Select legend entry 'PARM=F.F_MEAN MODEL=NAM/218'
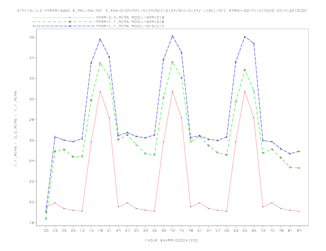Screen dimensions: 326x251 [130, 22]
